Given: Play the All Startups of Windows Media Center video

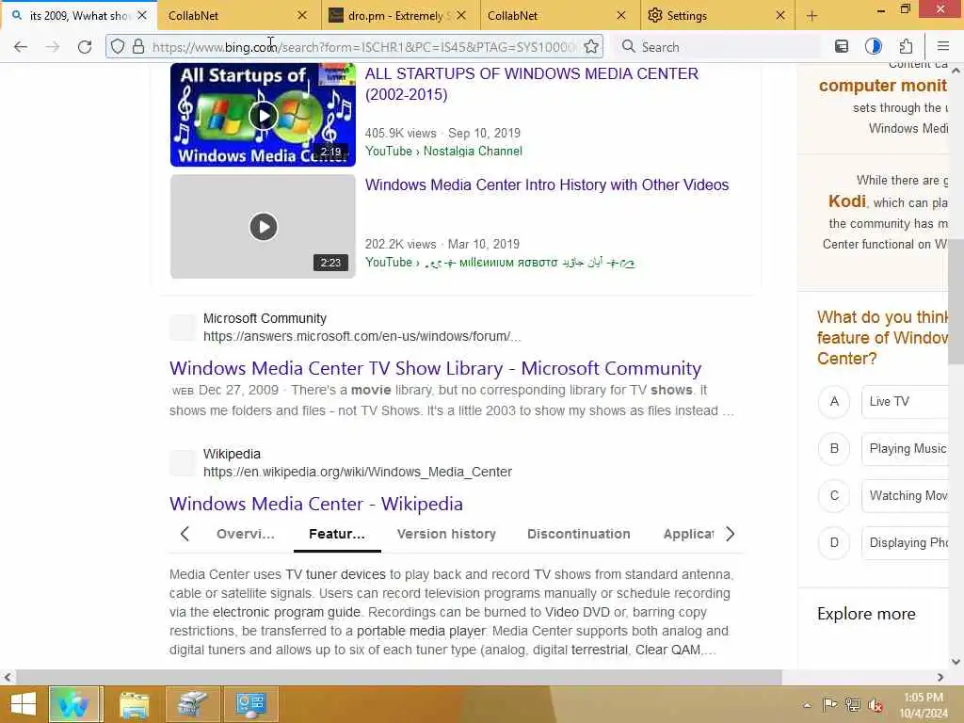Looking at the screenshot, I should click(x=264, y=116).
